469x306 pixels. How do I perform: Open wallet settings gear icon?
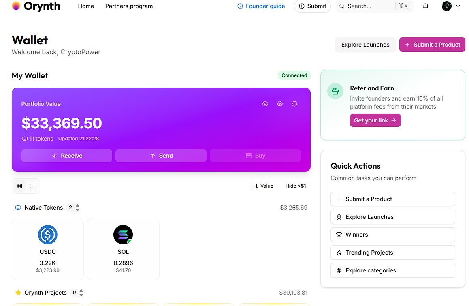[280, 104]
